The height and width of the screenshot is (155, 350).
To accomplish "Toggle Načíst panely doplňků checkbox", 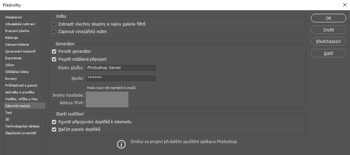I will click(54, 129).
